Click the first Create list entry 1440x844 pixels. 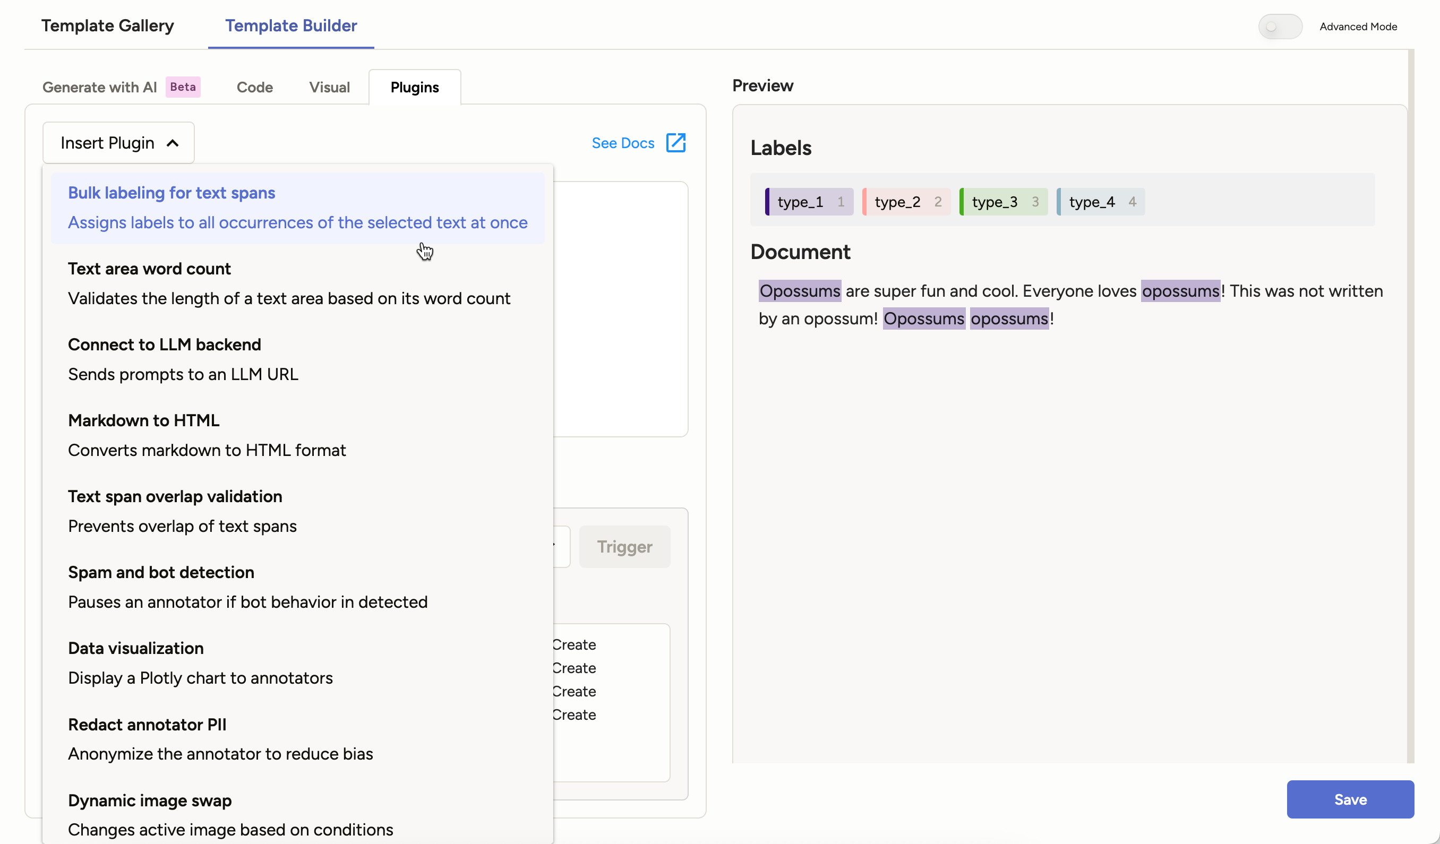(575, 644)
